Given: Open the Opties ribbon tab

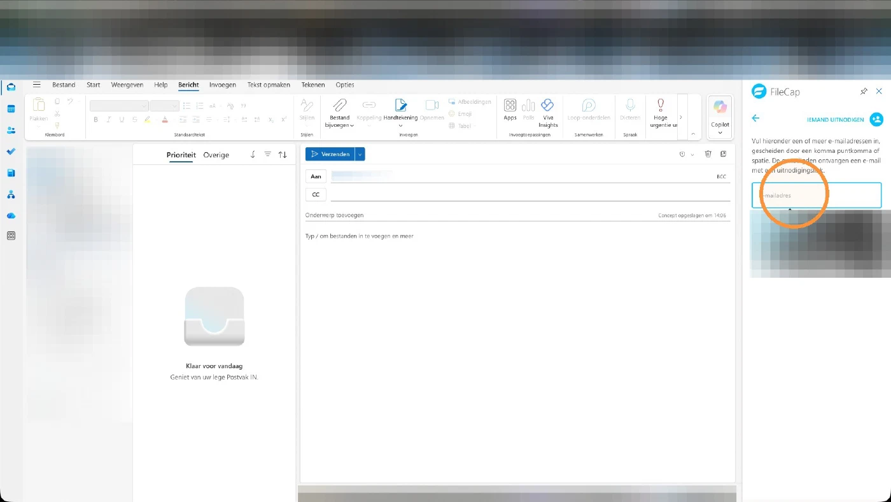Looking at the screenshot, I should tap(345, 85).
